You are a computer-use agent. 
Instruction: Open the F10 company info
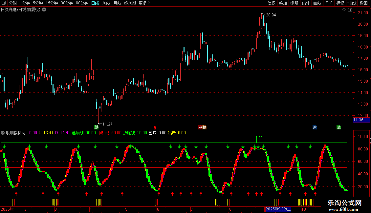329,3
